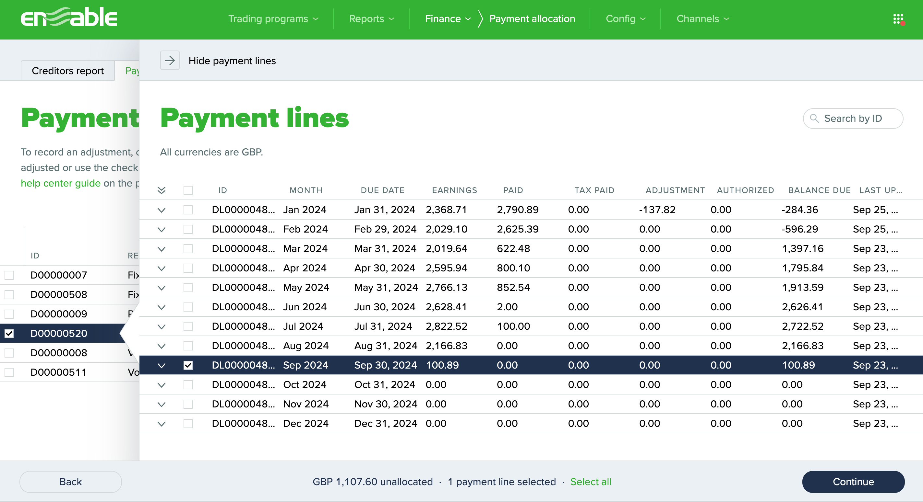The height and width of the screenshot is (502, 923).
Task: Open the Finance menu
Action: pyautogui.click(x=448, y=18)
